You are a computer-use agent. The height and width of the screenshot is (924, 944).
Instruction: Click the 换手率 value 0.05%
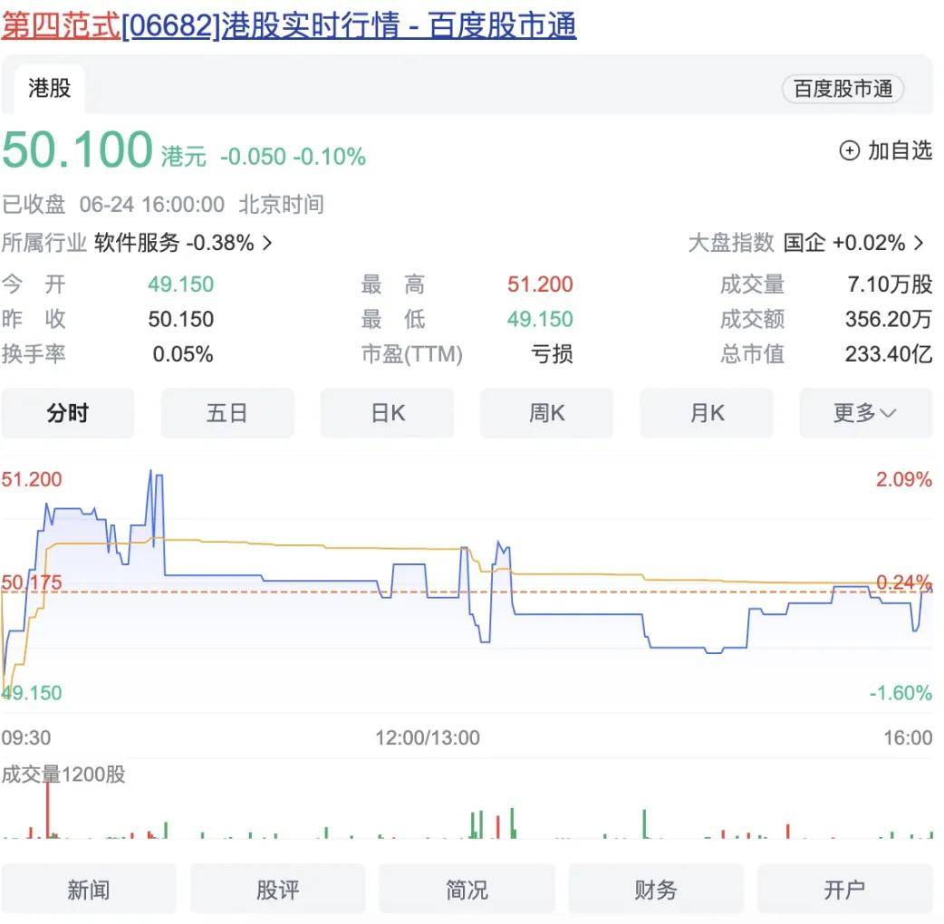tap(183, 354)
